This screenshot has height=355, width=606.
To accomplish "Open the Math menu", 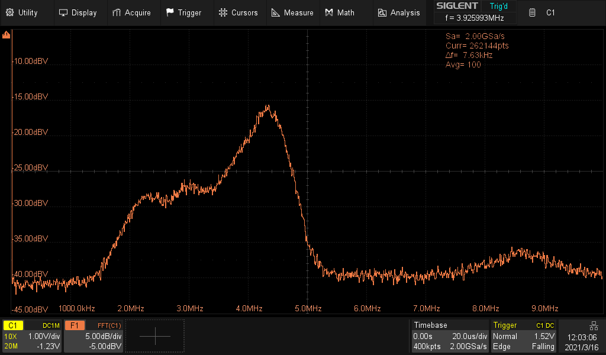I will (340, 13).
